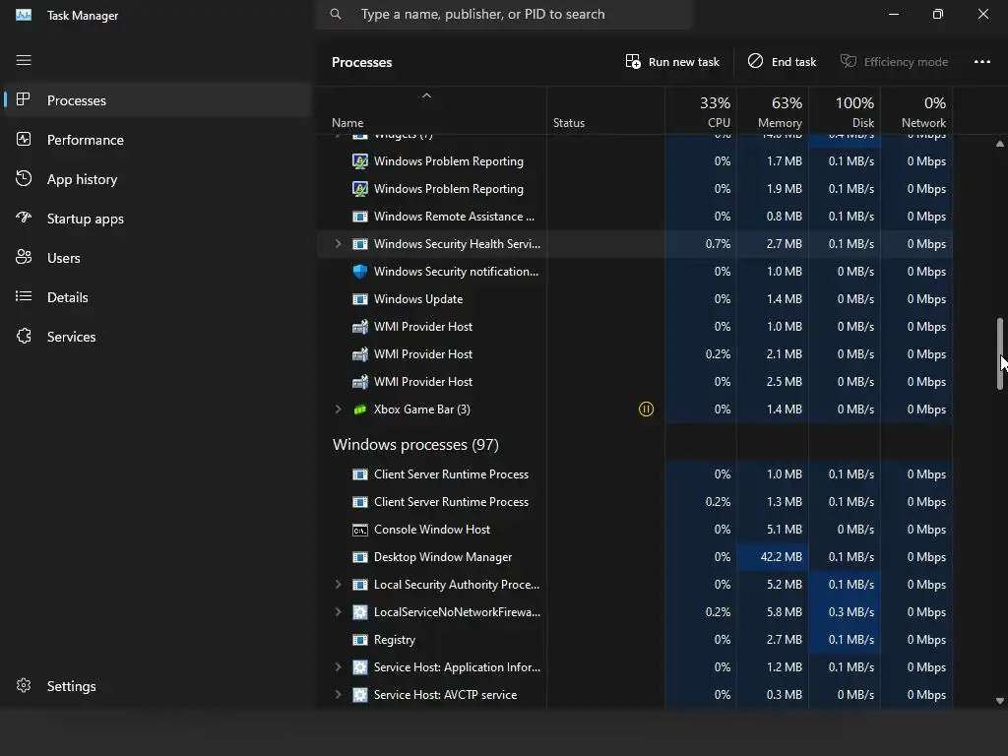The width and height of the screenshot is (1008, 756).
Task: Switch to the Users page
Action: click(157, 258)
